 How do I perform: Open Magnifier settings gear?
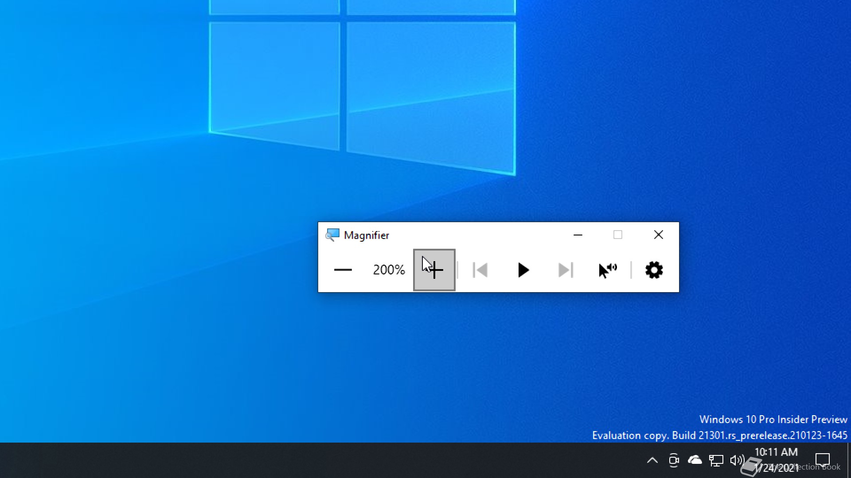[654, 270]
